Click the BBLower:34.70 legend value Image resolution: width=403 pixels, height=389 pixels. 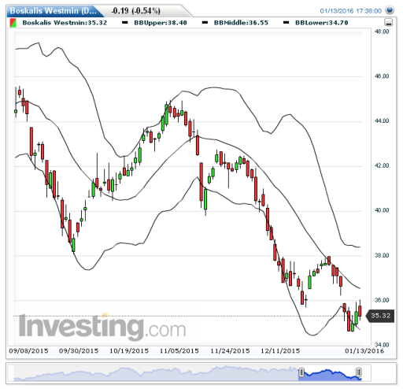click(x=322, y=23)
